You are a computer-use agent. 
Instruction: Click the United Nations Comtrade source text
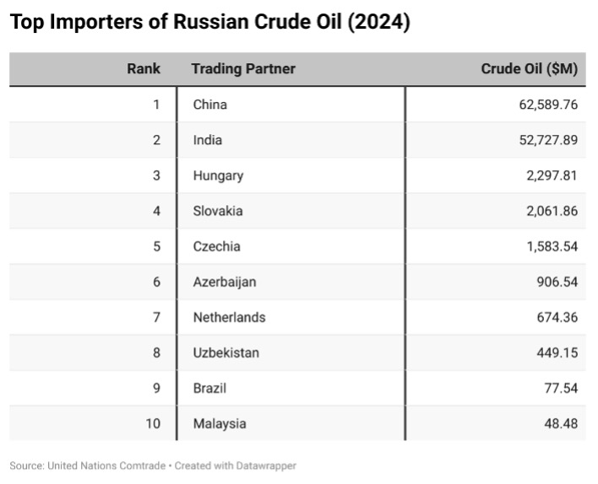coord(106,465)
